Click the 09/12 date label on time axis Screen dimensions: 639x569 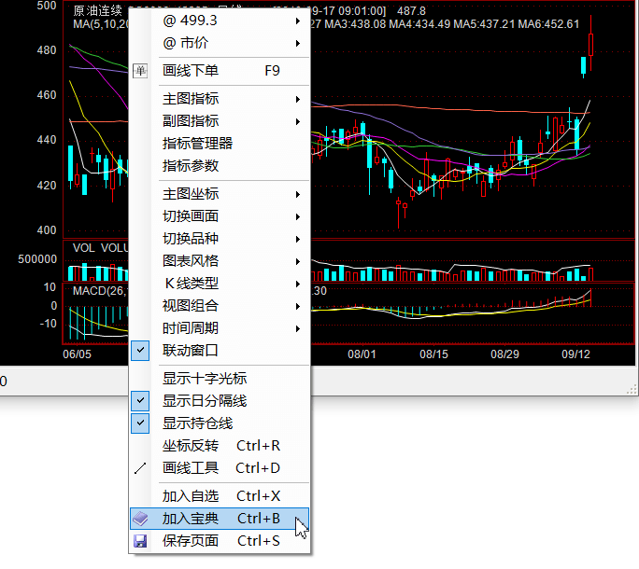[x=576, y=354]
